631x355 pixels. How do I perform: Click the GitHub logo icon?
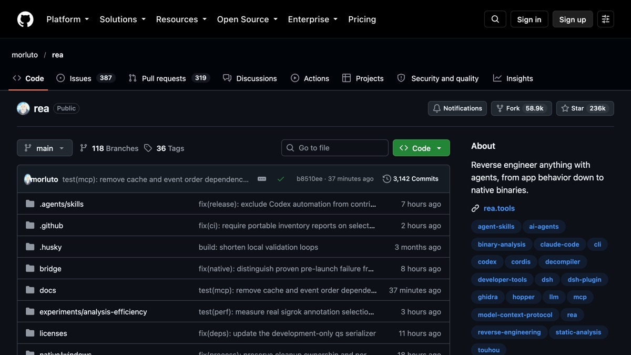[25, 19]
